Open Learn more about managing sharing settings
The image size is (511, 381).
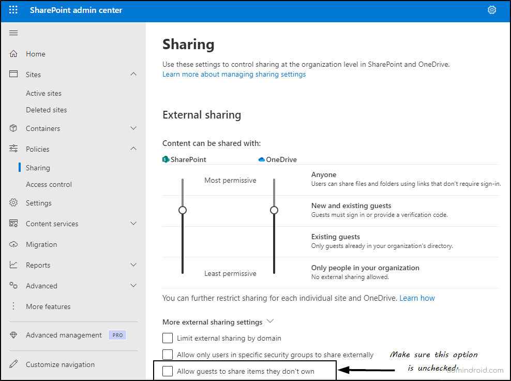coord(234,74)
